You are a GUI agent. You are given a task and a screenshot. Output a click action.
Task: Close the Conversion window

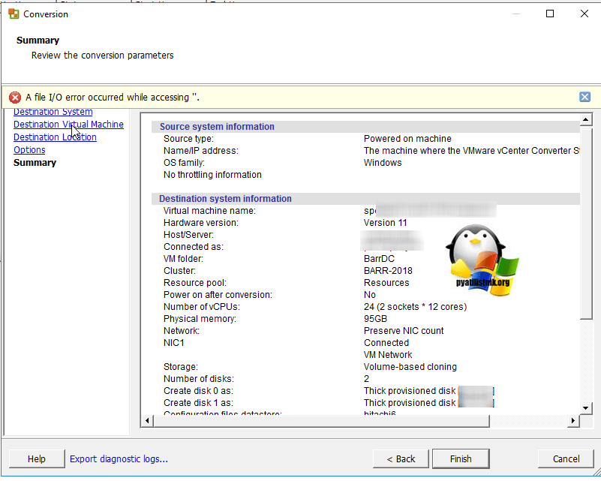[x=584, y=14]
